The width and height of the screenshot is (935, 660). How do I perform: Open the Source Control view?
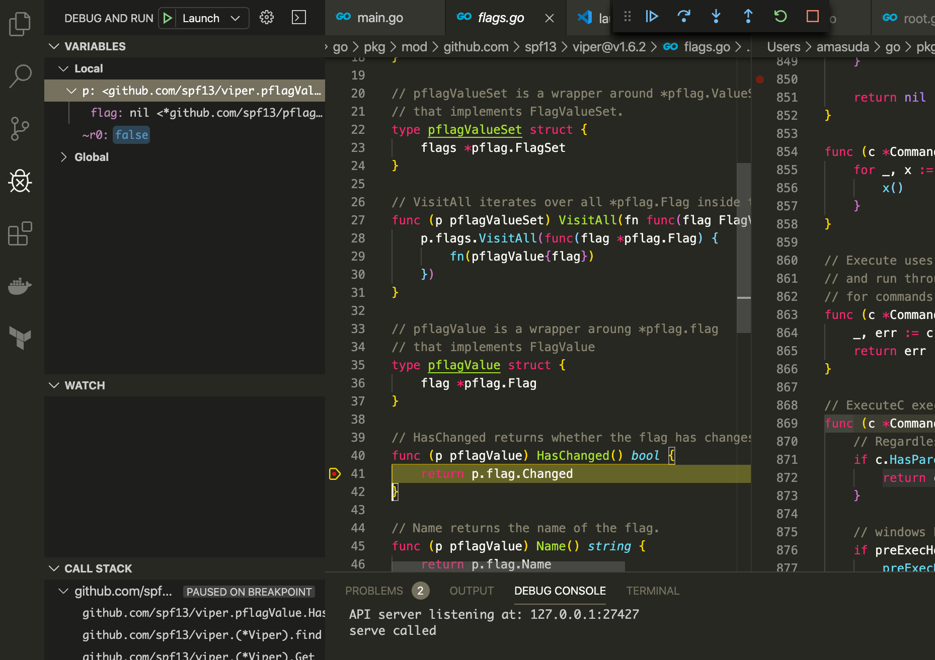point(20,129)
